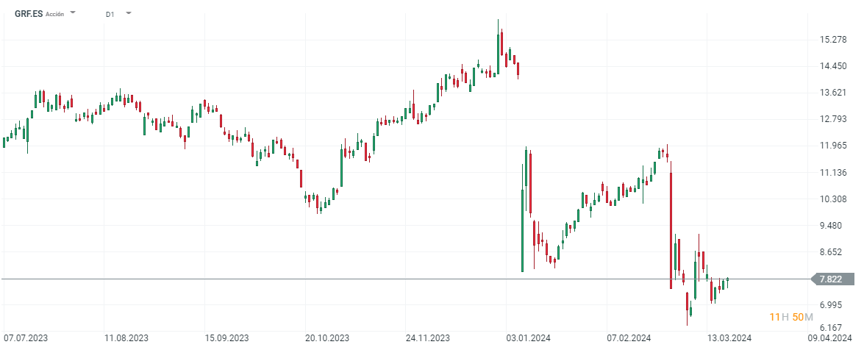
Task: Click the 8.652 price scale label
Action: click(832, 252)
